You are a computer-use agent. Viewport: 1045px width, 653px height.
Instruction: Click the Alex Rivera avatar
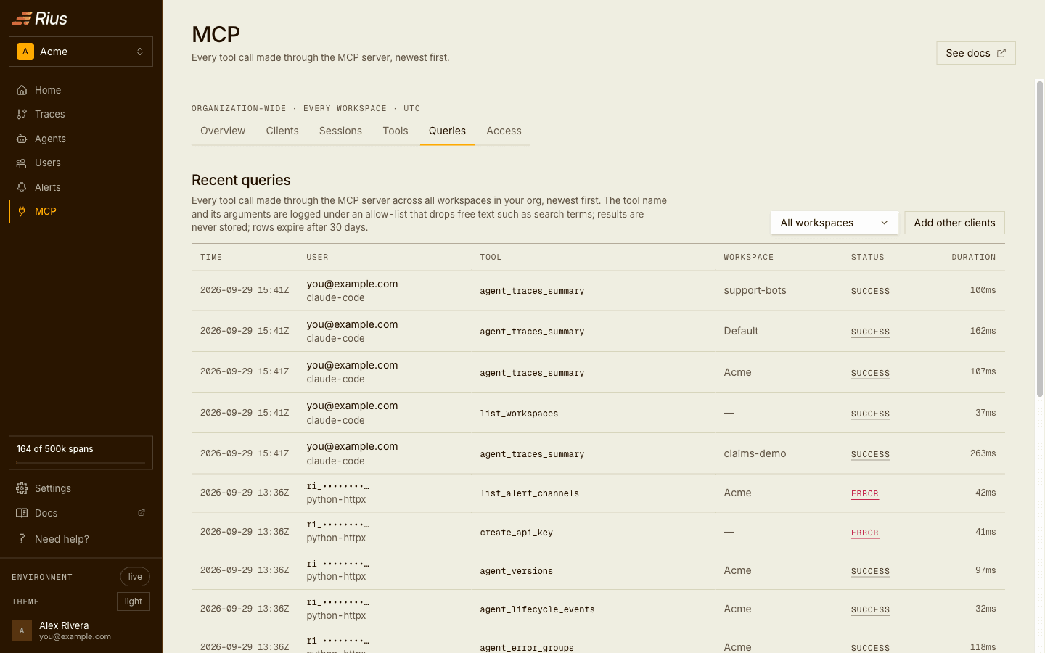pyautogui.click(x=22, y=631)
